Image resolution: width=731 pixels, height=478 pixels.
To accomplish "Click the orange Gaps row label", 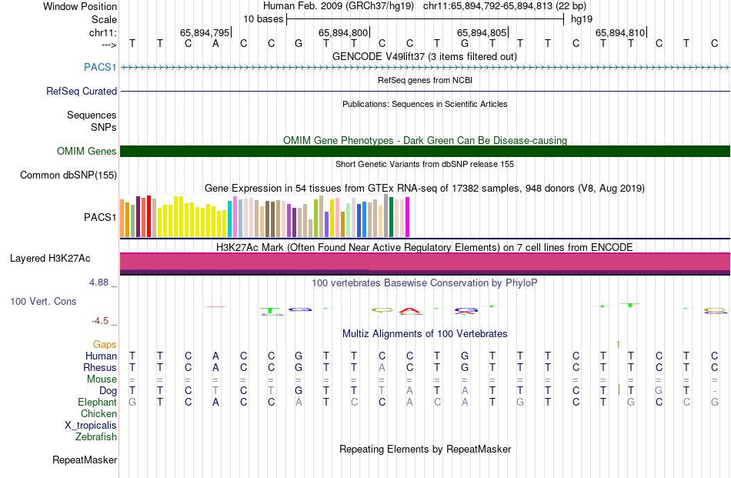I will [105, 344].
